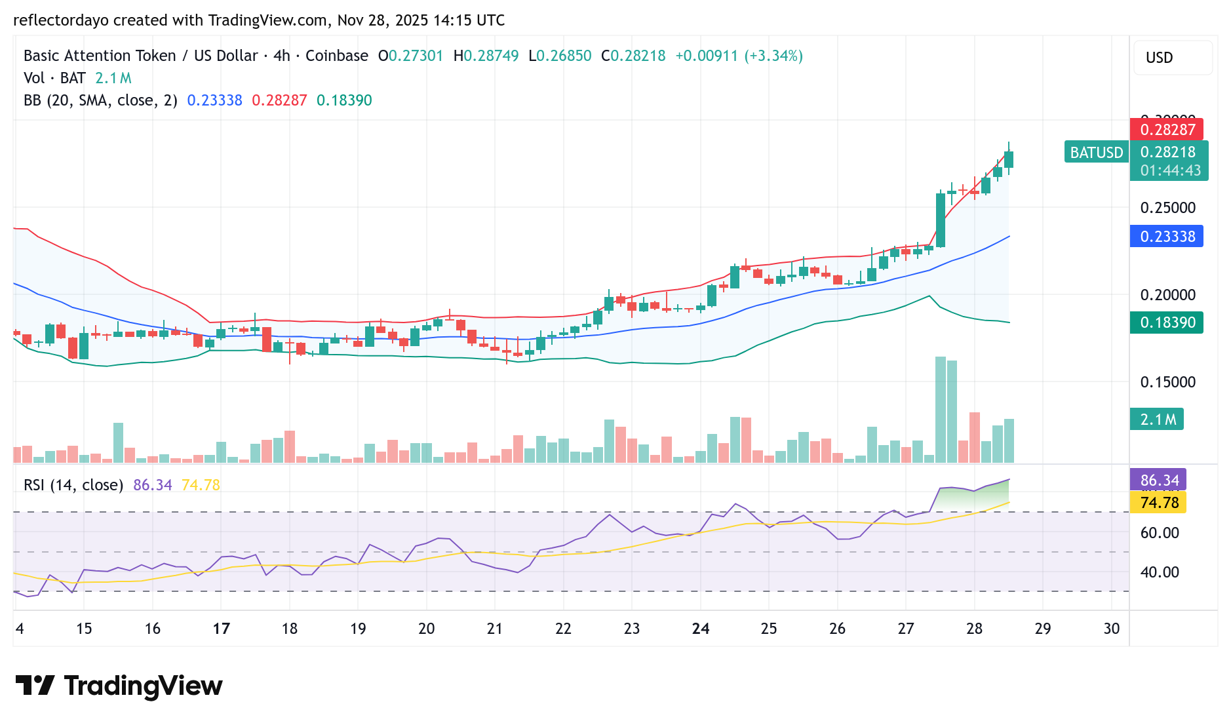
Task: Click date 22 on the time axis
Action: [563, 629]
